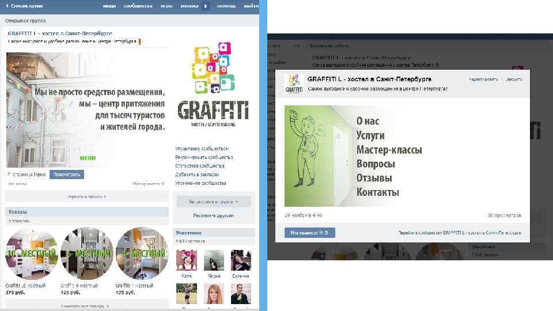Open 'Статистика сообщества' link
Screen dimensions: 553x311
(x=200, y=166)
